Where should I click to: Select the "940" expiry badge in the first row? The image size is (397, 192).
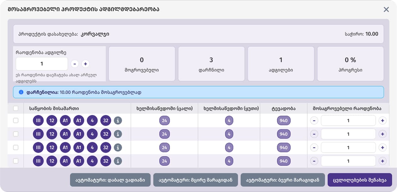[283, 120]
